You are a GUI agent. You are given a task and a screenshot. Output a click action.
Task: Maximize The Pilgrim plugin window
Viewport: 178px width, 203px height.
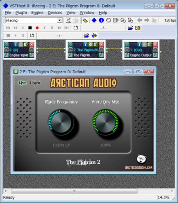138,72
